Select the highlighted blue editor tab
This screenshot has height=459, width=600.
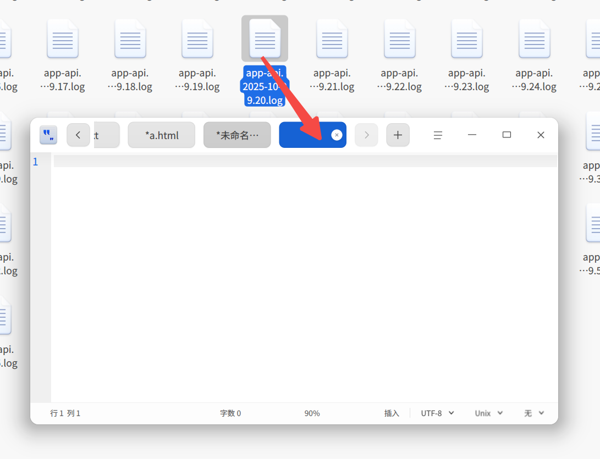tap(312, 135)
